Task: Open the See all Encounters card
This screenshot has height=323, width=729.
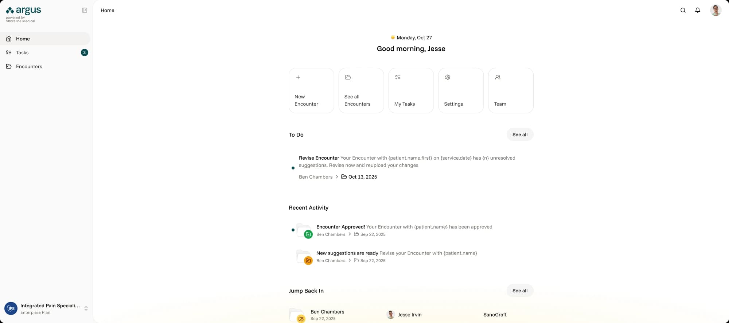Action: point(361,90)
